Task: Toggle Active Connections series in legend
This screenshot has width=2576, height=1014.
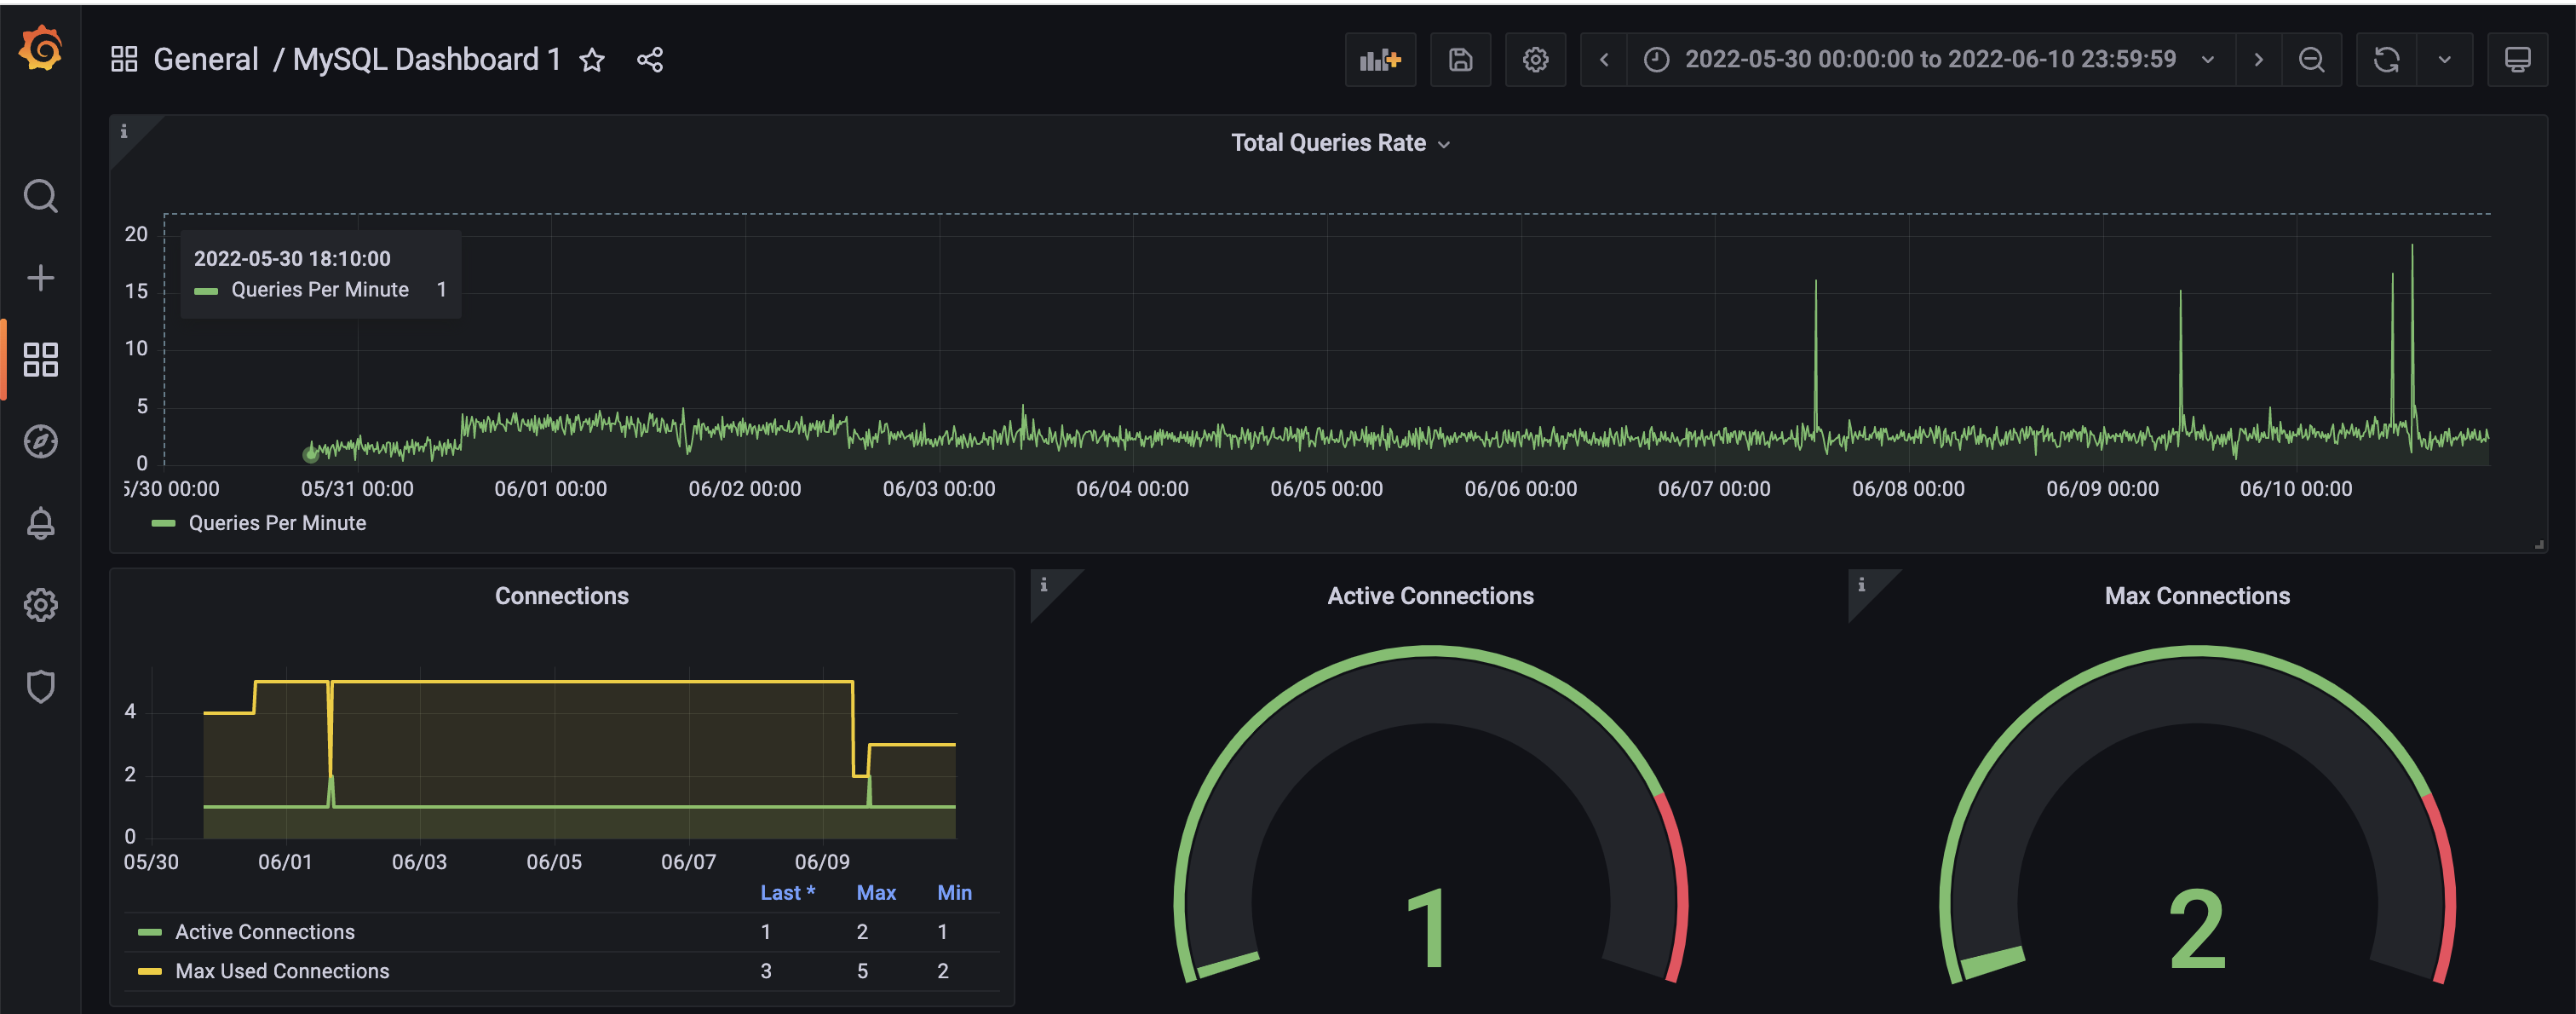Action: click(264, 932)
